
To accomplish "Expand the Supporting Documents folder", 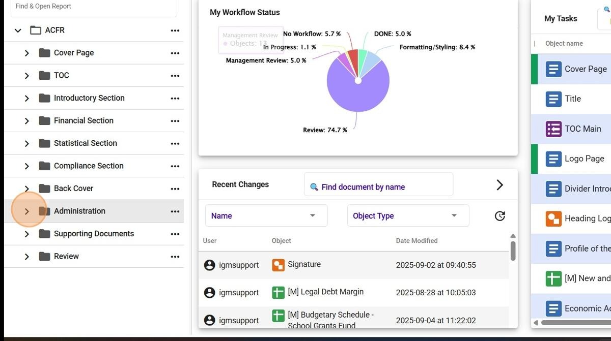I will [27, 234].
